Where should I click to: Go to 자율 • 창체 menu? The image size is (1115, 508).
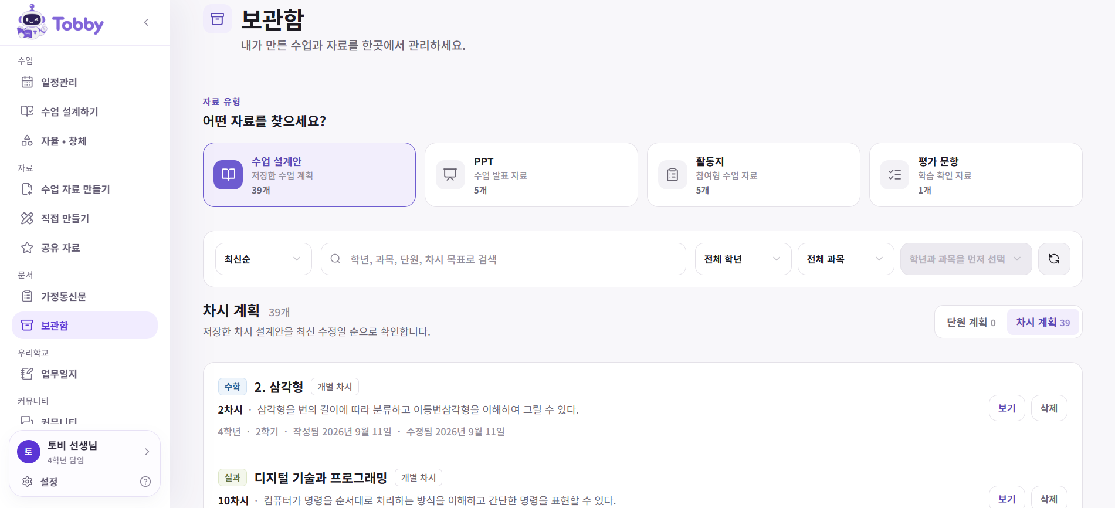85,141
